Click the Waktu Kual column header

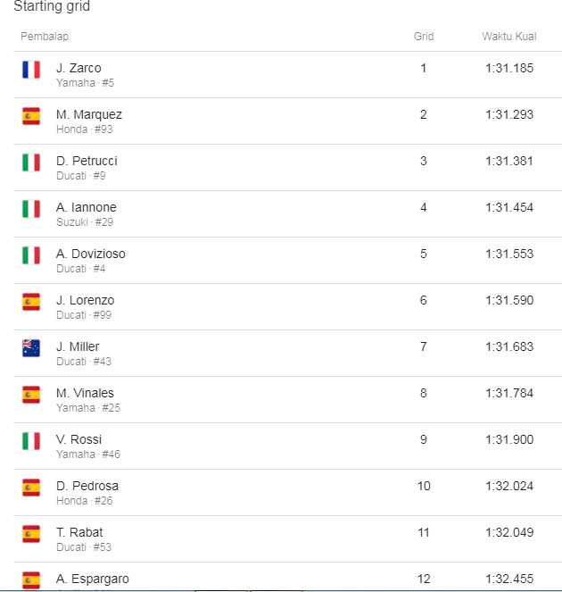[508, 37]
